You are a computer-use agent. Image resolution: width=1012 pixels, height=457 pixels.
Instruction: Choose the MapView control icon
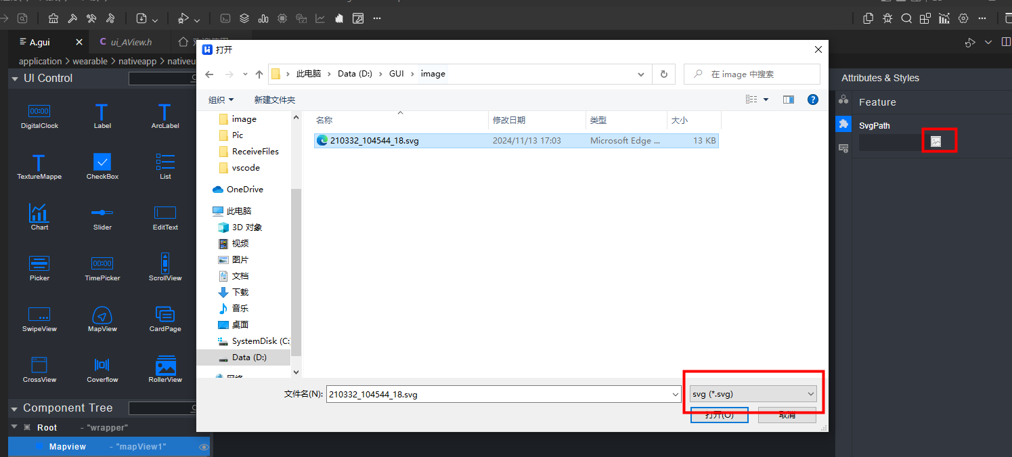(102, 315)
